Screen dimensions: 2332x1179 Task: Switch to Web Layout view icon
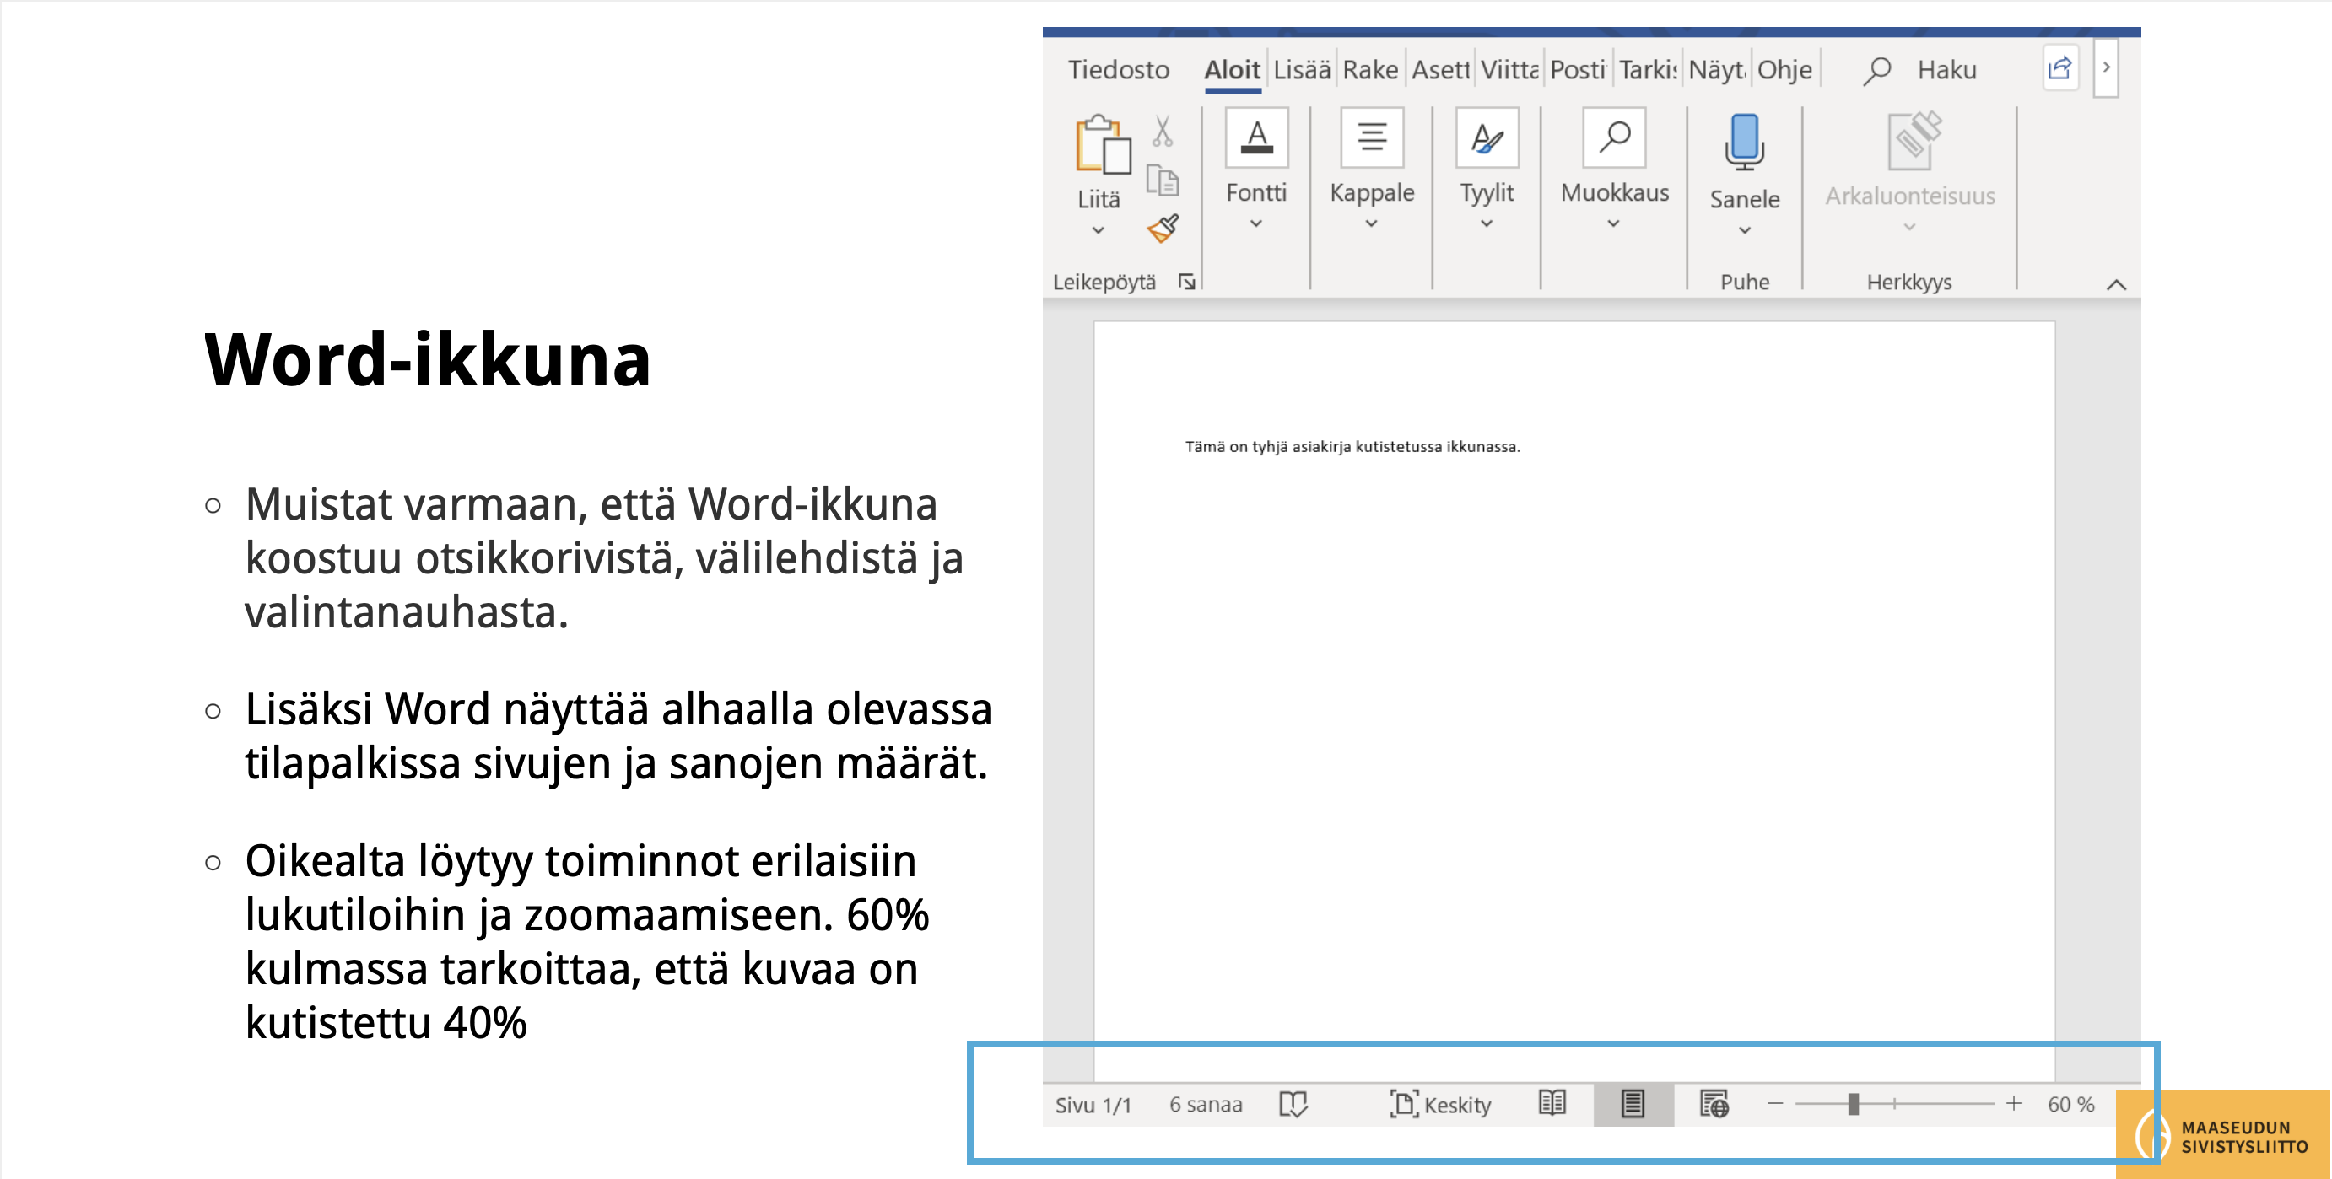1714,1104
